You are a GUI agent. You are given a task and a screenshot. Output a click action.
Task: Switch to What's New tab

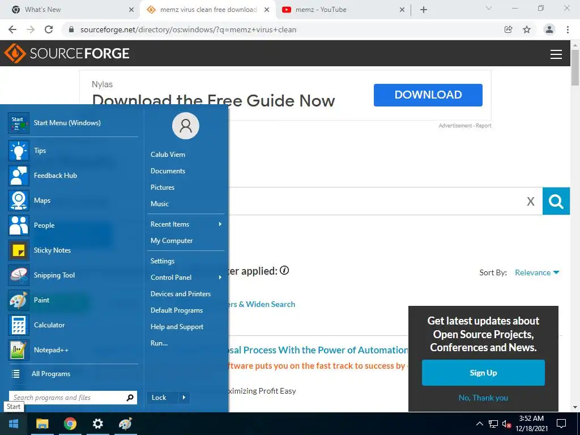tap(70, 10)
